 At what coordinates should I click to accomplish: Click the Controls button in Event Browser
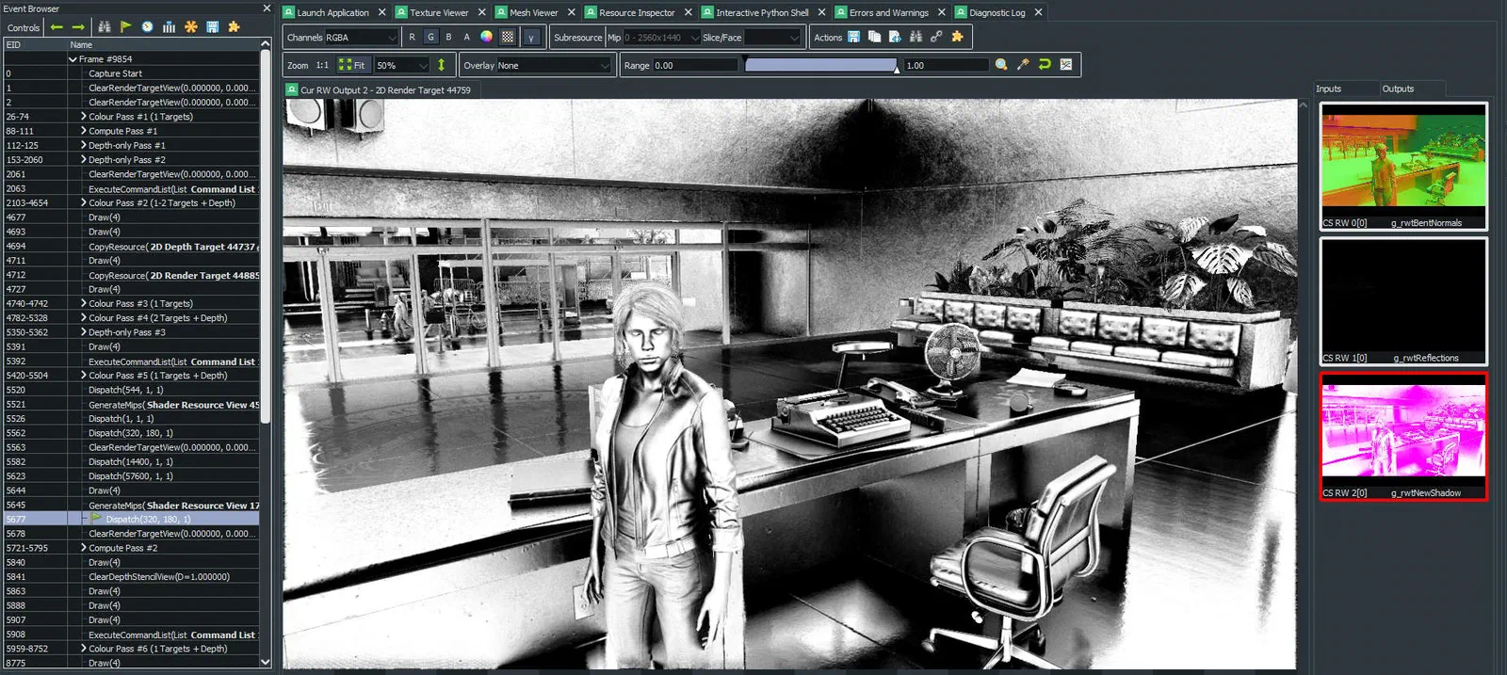23,27
